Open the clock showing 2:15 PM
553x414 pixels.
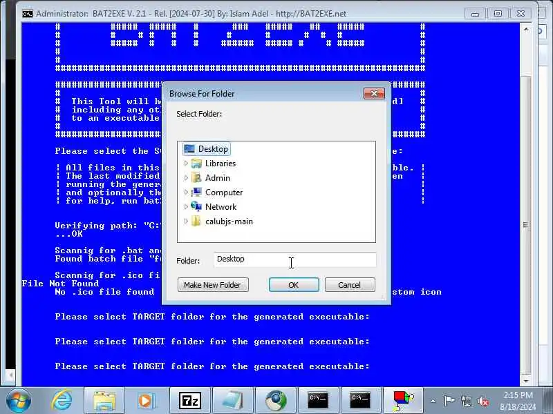coord(518,401)
